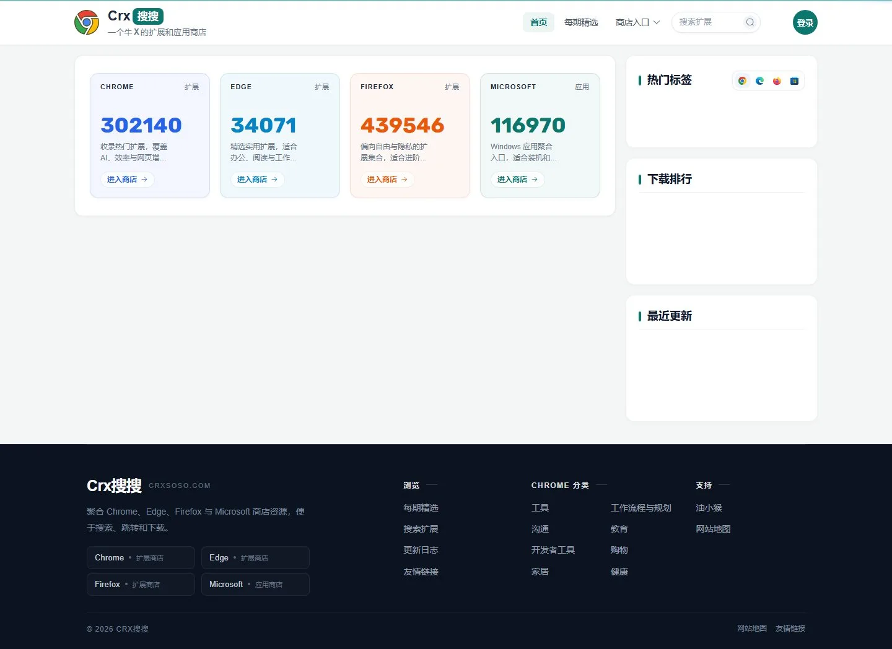Select the Microsoft Store icon in 热门标签 panel
The width and height of the screenshot is (892, 649).
pos(794,81)
